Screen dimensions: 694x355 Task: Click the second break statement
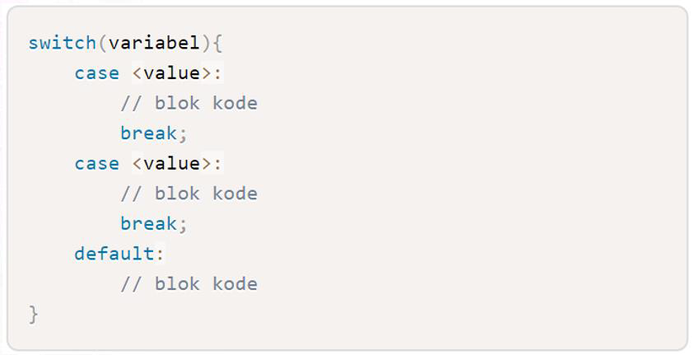point(154,223)
